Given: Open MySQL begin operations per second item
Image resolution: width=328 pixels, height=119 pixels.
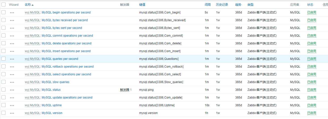Looking at the screenshot, I should click(x=66, y=12).
